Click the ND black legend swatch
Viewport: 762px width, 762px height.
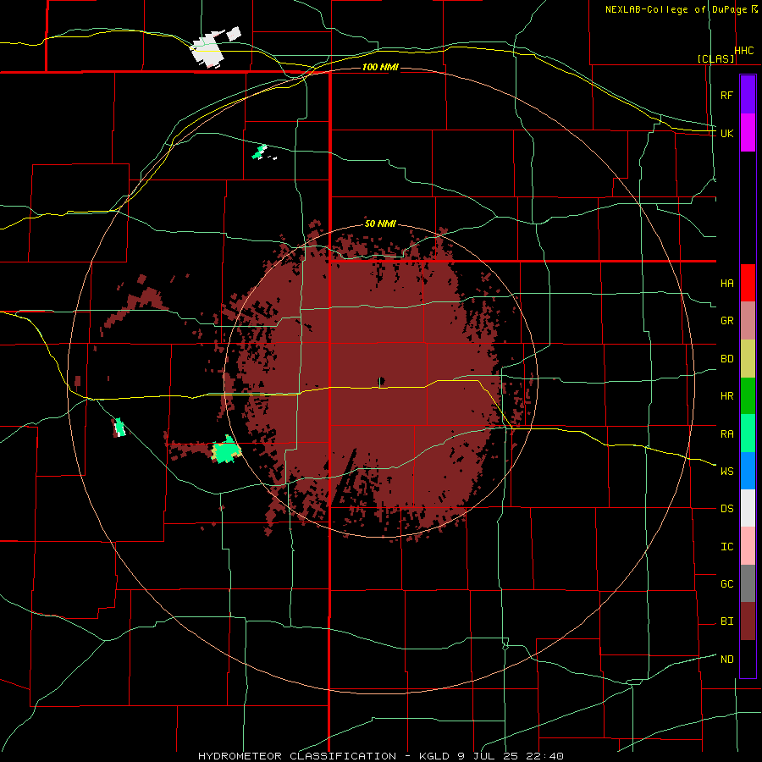click(748, 659)
